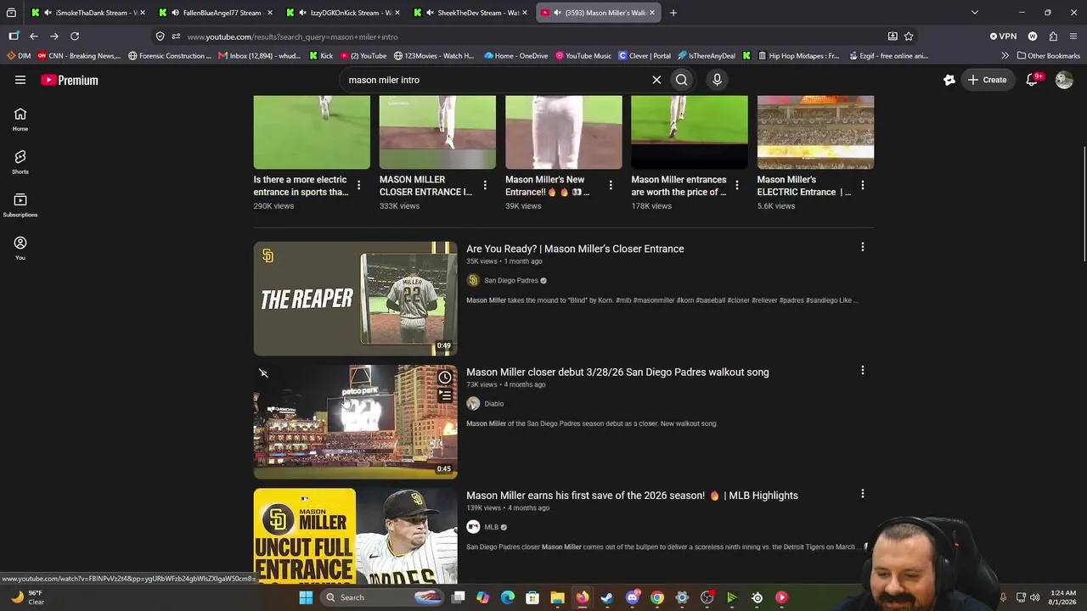The width and height of the screenshot is (1087, 611).
Task: Open the YouTube Music bookmark
Action: pos(583,56)
